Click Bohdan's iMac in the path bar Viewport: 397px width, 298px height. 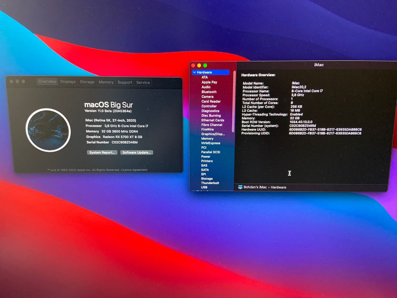point(255,187)
